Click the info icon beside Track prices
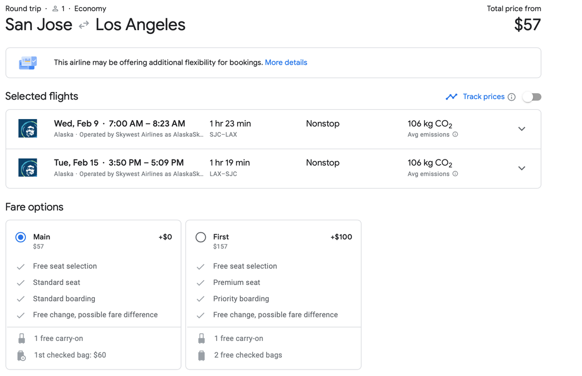This screenshot has height=376, width=582. (x=511, y=96)
